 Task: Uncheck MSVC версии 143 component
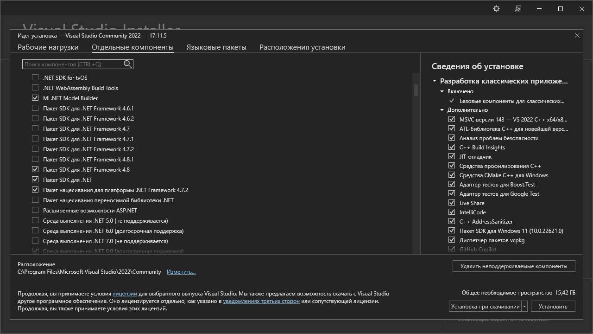tap(452, 119)
